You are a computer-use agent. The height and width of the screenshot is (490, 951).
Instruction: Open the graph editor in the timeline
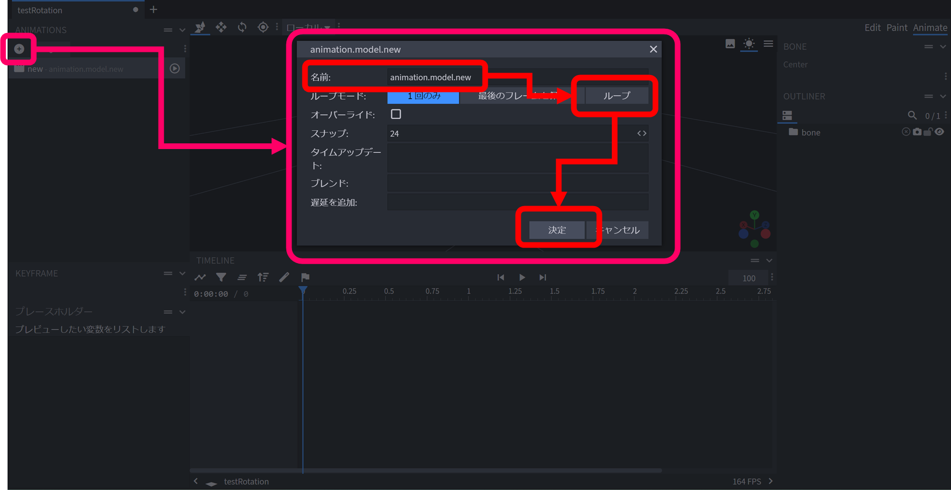(200, 277)
